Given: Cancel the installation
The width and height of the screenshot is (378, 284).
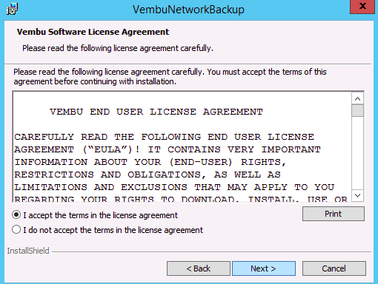Looking at the screenshot, I should [334, 268].
